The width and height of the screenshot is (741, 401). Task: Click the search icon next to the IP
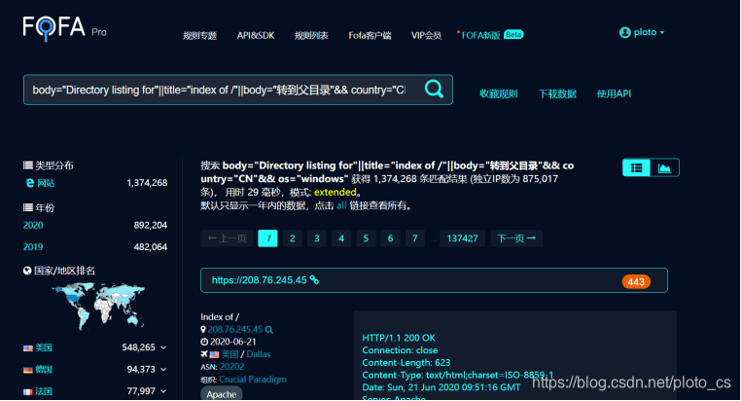[x=269, y=330]
